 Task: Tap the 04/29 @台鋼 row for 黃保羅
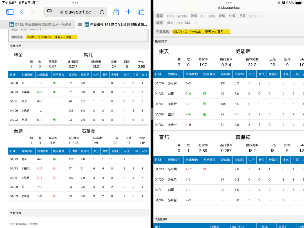tap(229, 169)
